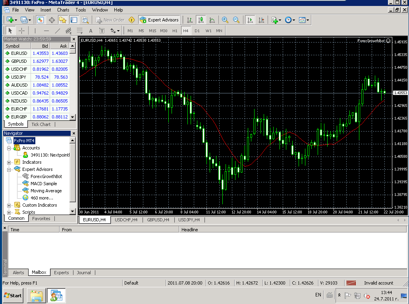Close the Navigator panel

(74, 134)
